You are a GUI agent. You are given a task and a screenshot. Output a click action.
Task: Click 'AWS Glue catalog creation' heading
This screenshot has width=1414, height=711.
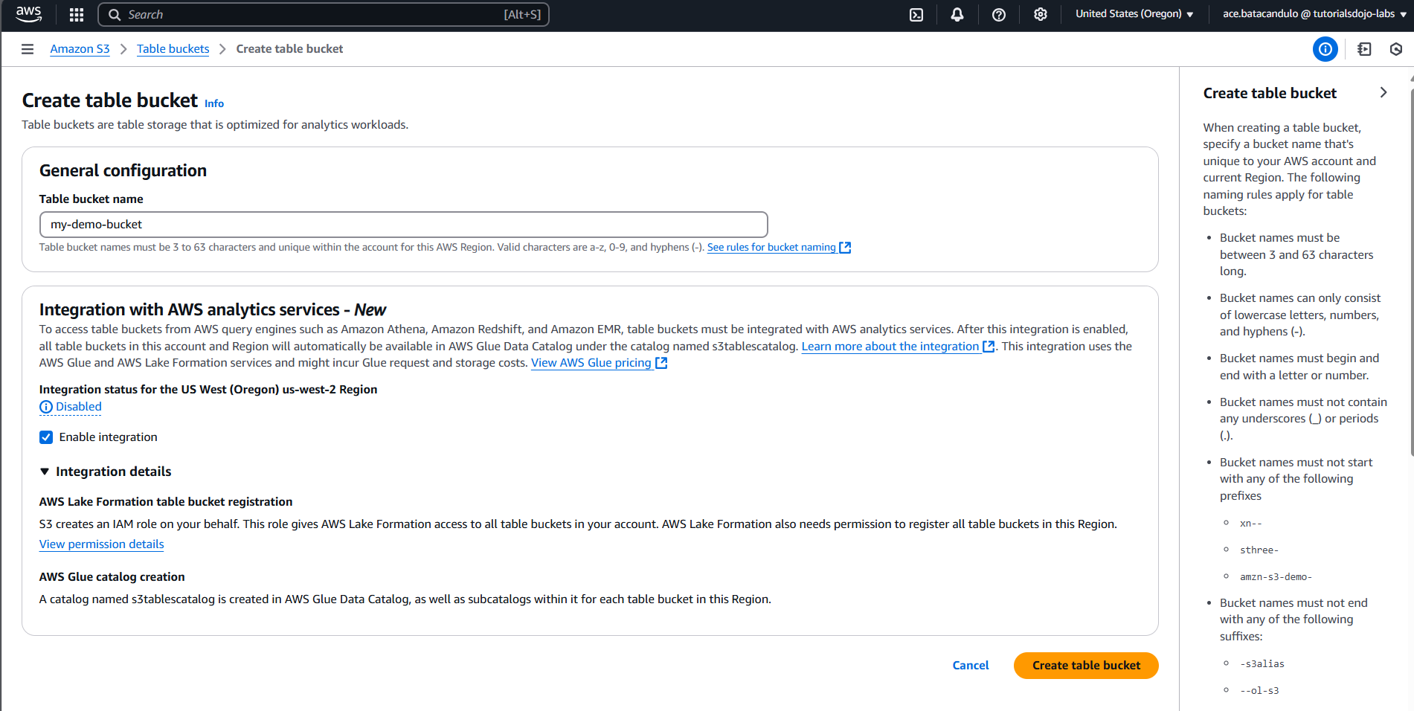tap(112, 577)
